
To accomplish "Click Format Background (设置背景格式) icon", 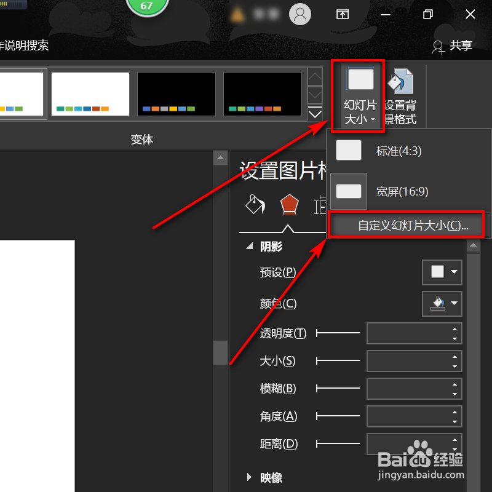I will (400, 81).
